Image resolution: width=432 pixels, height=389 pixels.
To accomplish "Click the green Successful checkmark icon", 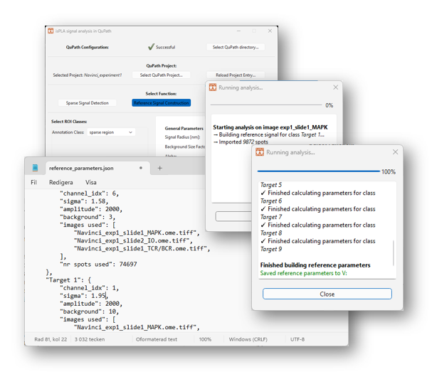I will [151, 47].
